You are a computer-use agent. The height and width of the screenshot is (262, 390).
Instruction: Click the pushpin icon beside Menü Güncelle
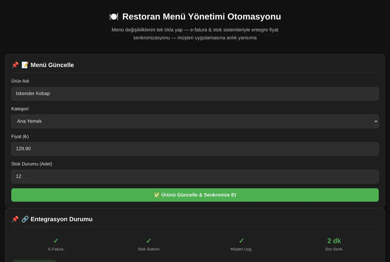pos(15,65)
